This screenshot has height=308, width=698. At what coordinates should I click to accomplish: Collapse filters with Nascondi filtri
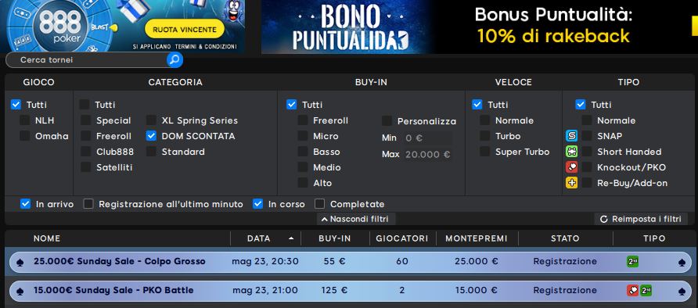355,219
